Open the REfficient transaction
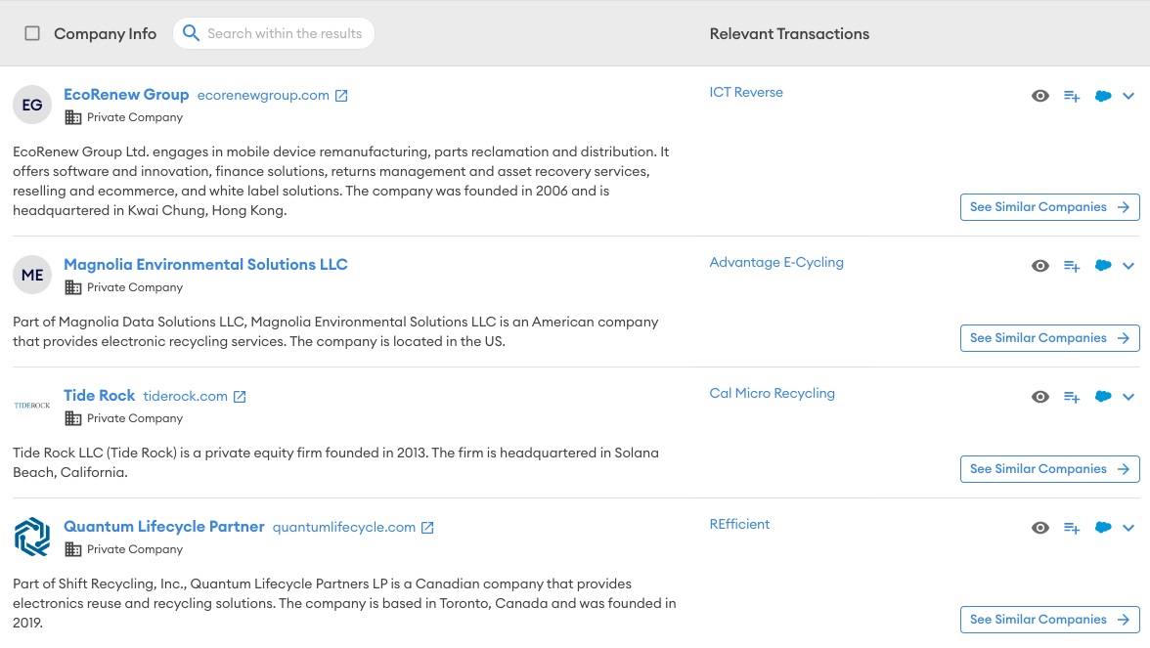1150x648 pixels. tap(739, 524)
